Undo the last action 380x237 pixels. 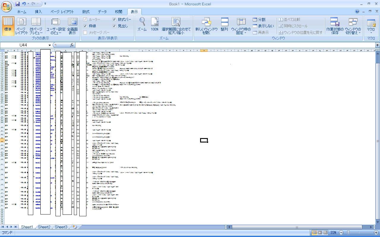24,4
